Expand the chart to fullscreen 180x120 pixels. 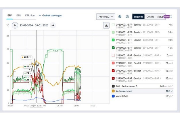171,17
